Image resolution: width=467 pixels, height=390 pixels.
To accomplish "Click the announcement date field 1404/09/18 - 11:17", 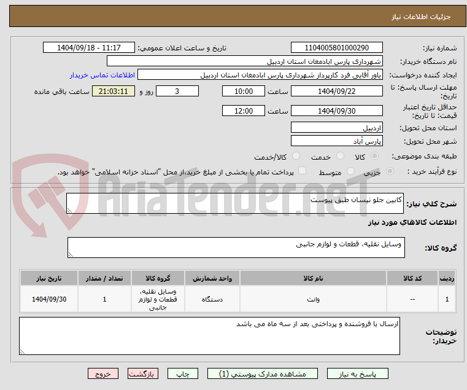I will pos(89,47).
